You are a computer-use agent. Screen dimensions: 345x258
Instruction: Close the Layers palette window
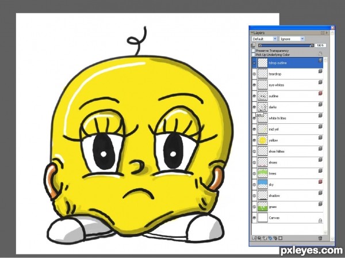coord(333,28)
